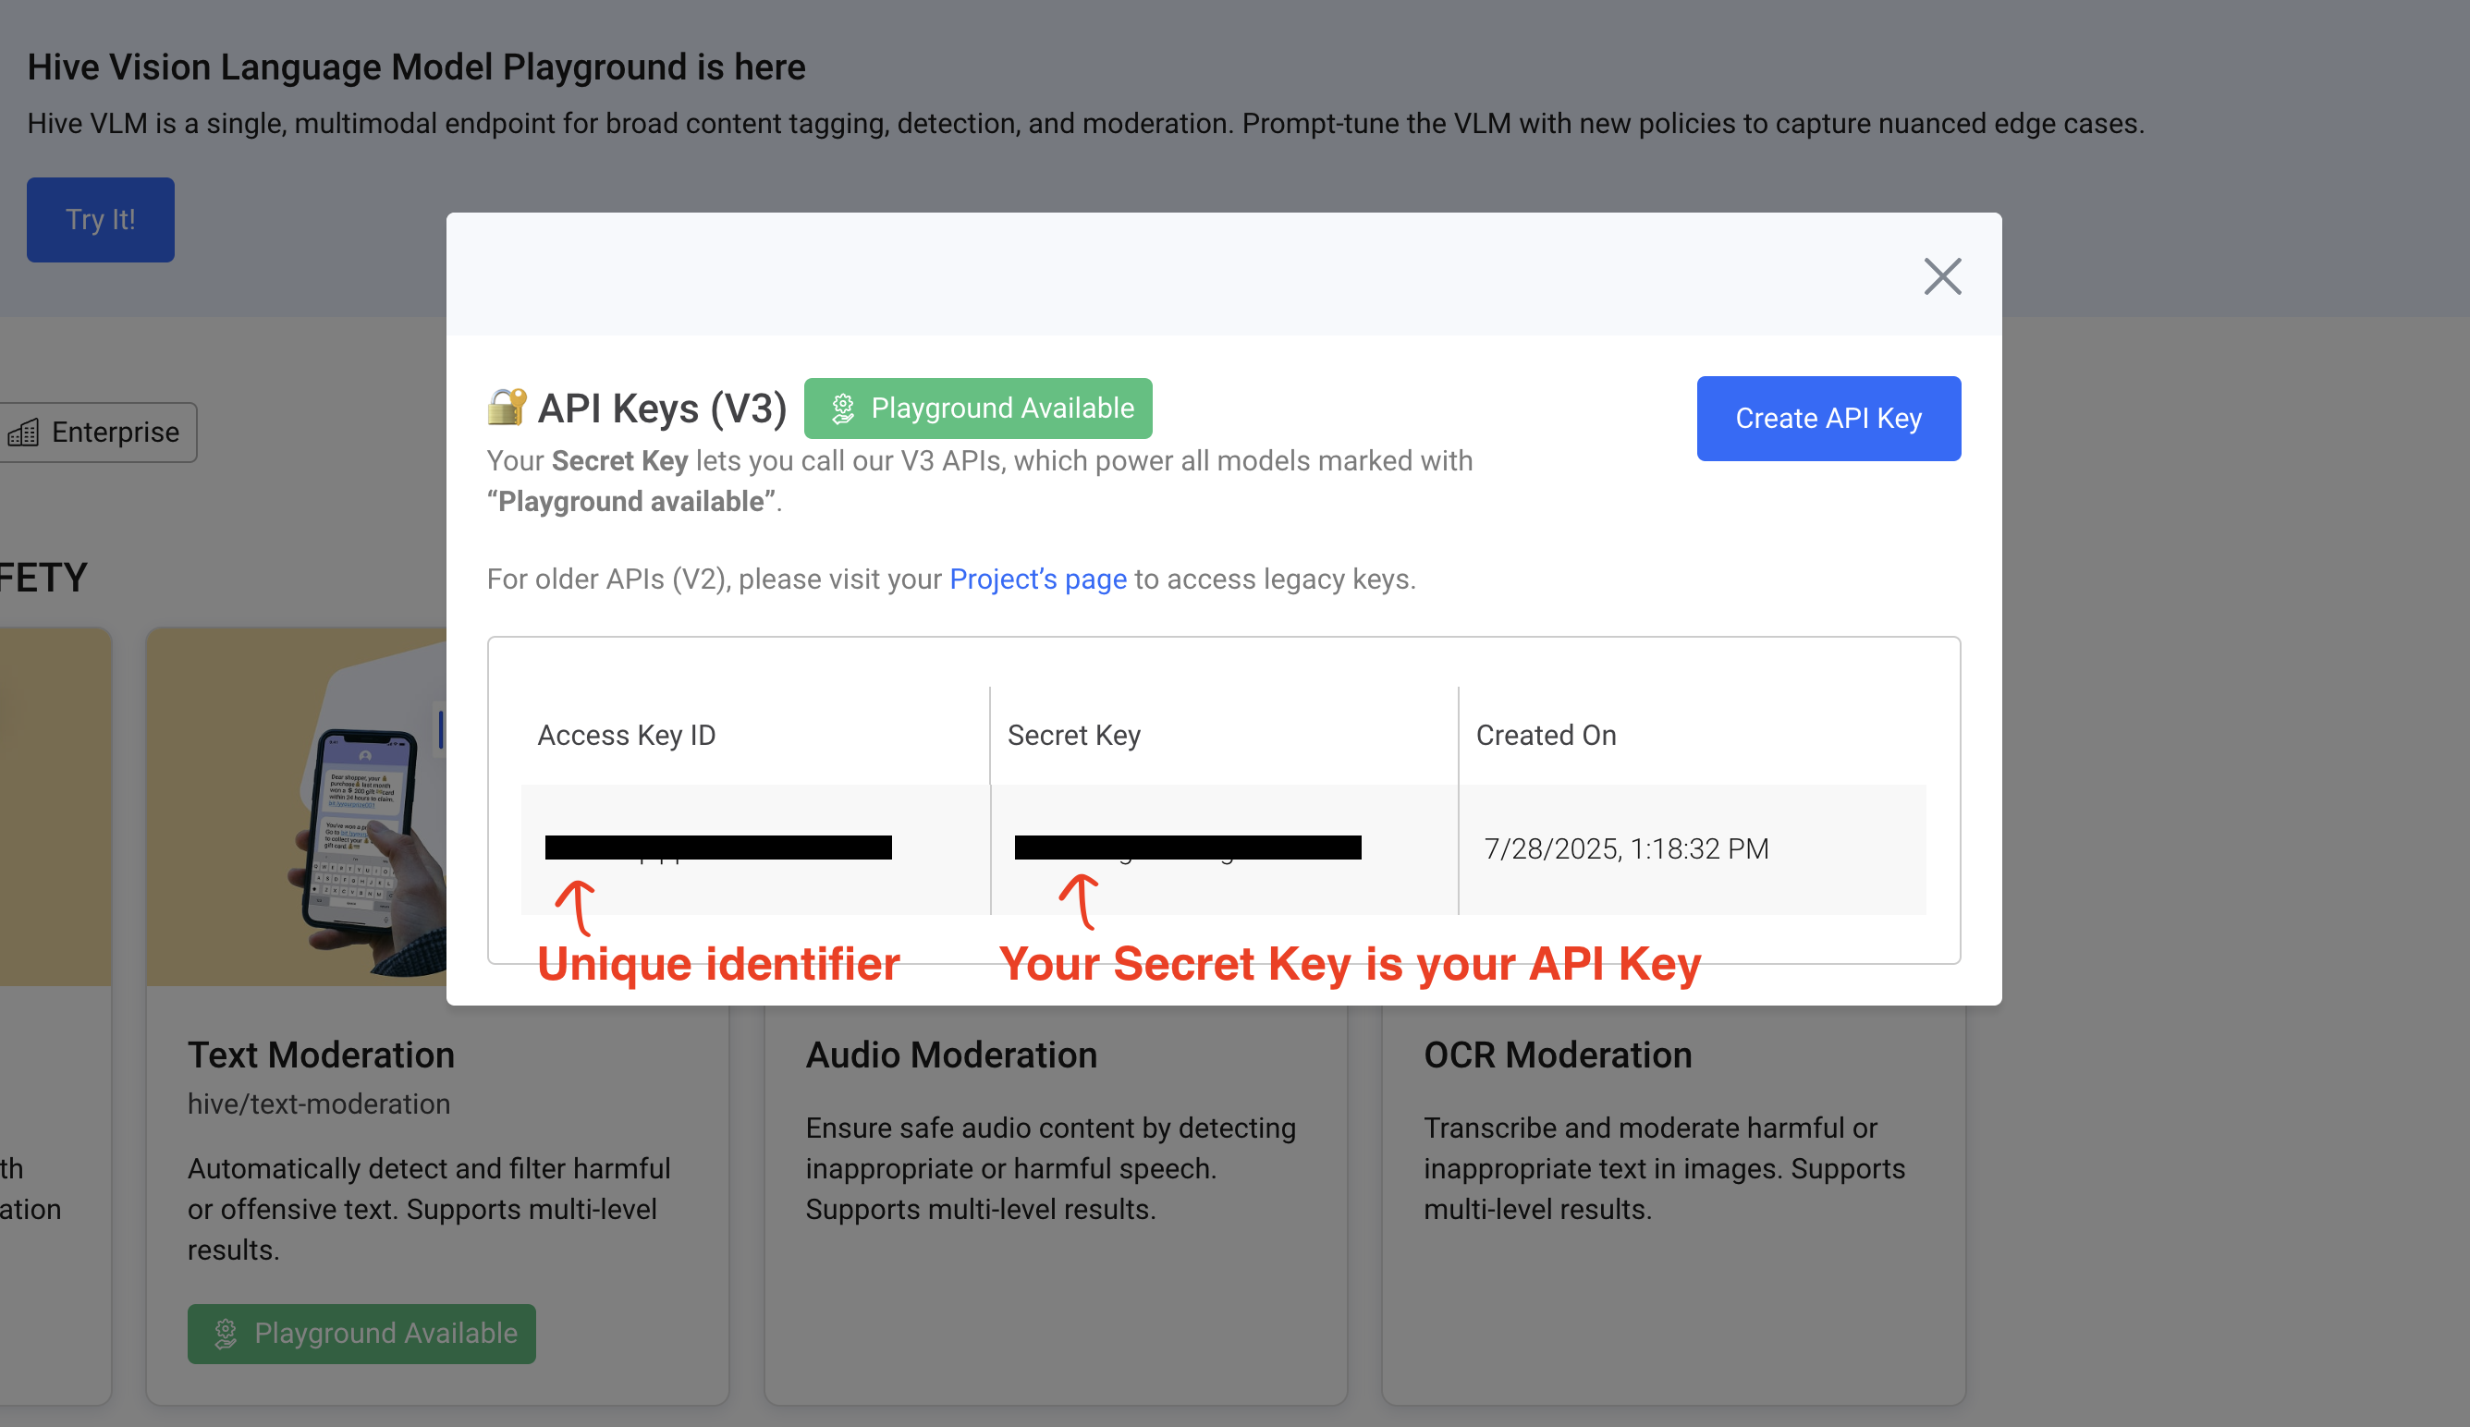Click the redacted Secret Key value

click(1187, 848)
